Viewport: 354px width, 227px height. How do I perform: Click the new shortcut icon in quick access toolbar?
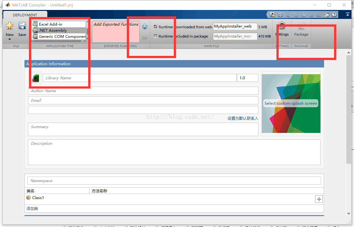273,15
